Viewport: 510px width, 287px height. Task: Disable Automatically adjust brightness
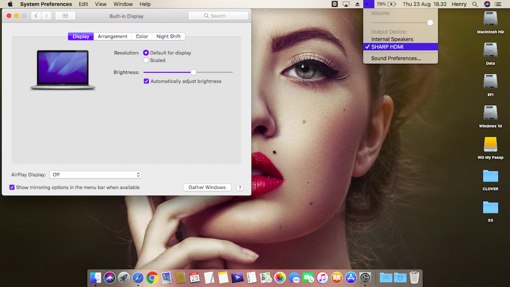[x=147, y=81]
